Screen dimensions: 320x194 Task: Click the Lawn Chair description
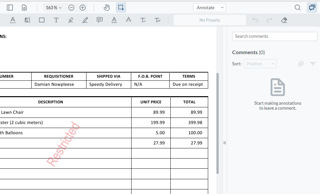(12, 112)
